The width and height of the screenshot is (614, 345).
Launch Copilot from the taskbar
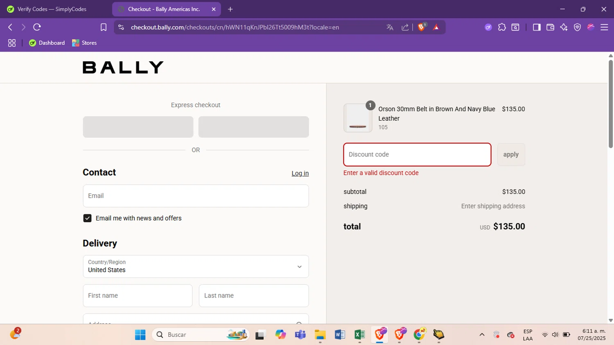click(x=280, y=335)
